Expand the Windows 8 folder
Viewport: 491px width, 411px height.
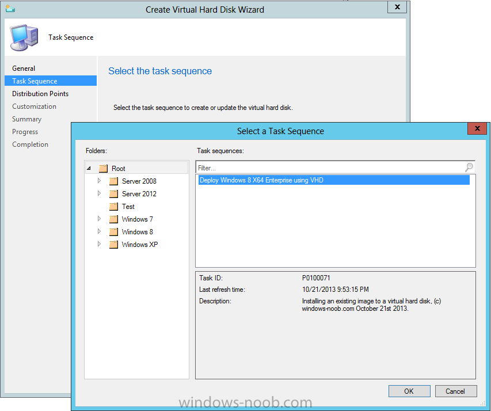point(99,231)
